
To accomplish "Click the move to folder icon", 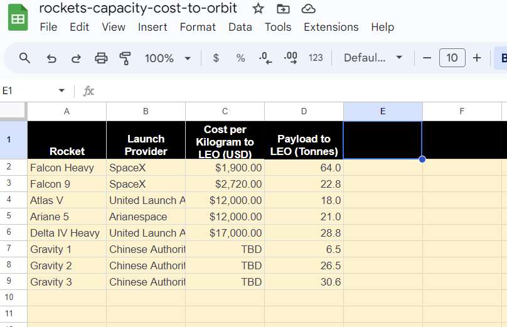I will coord(283,9).
